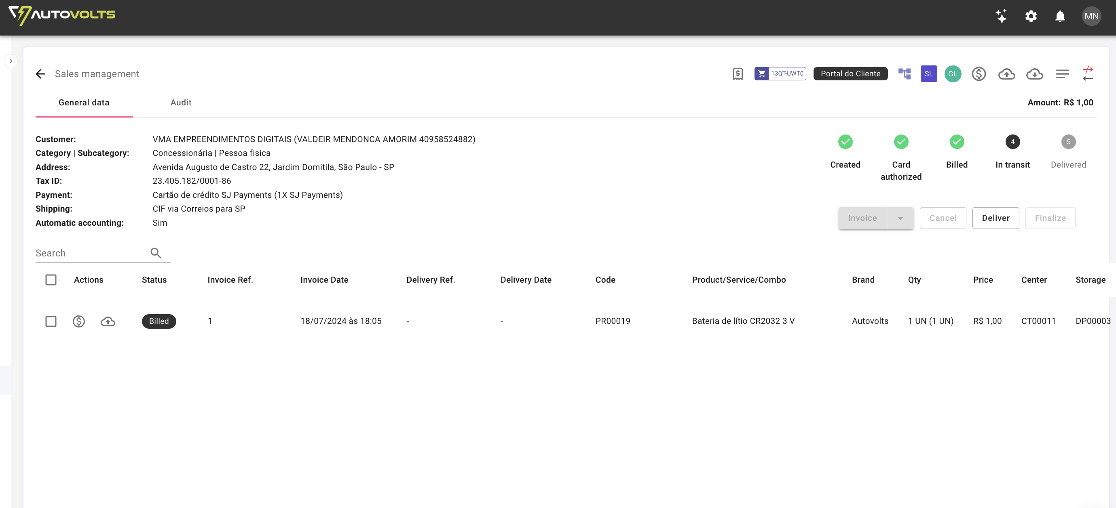Open the settings gear icon
The image size is (1116, 508).
(1031, 17)
